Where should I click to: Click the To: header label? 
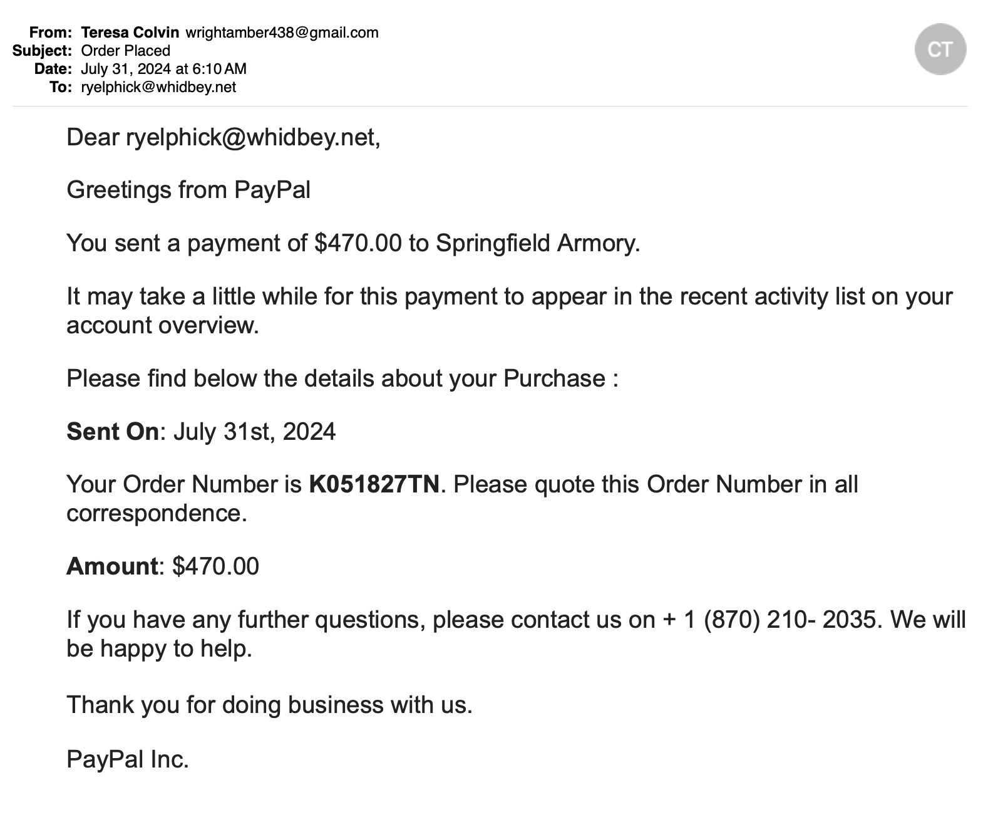[x=61, y=87]
